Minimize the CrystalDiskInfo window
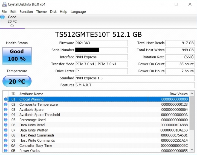197x155 pixels. pyautogui.click(x=163, y=4)
